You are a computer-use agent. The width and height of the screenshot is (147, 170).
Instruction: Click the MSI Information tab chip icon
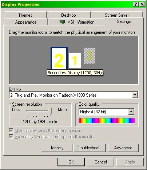coord(62,22)
